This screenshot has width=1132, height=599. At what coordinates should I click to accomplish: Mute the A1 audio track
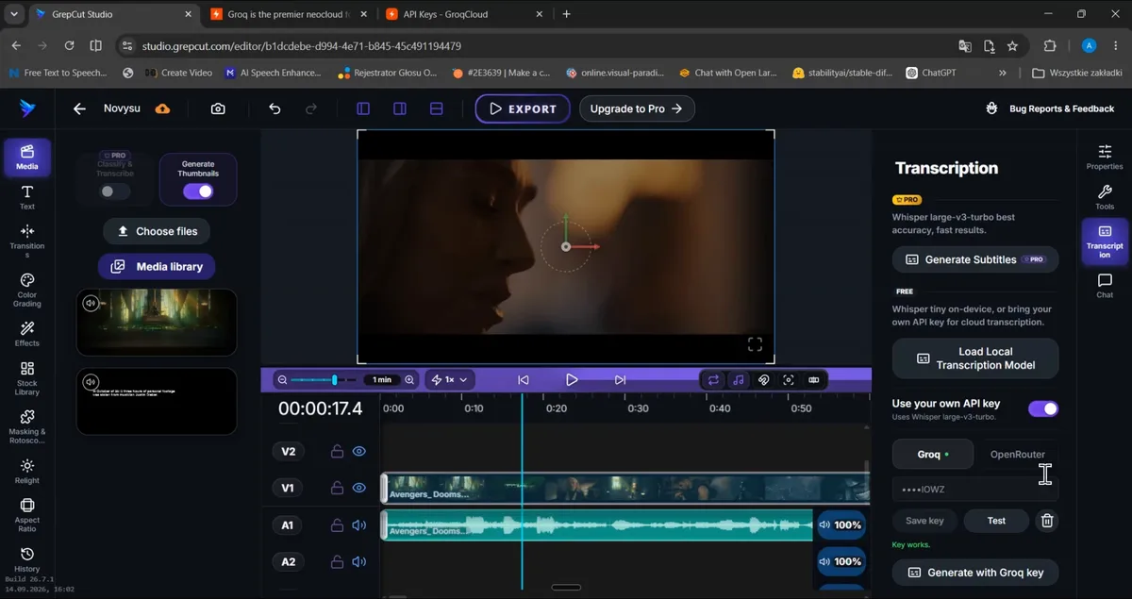[359, 525]
